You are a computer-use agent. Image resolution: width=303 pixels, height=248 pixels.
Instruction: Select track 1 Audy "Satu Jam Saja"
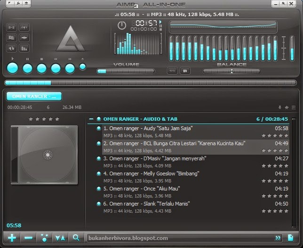pos(196,132)
